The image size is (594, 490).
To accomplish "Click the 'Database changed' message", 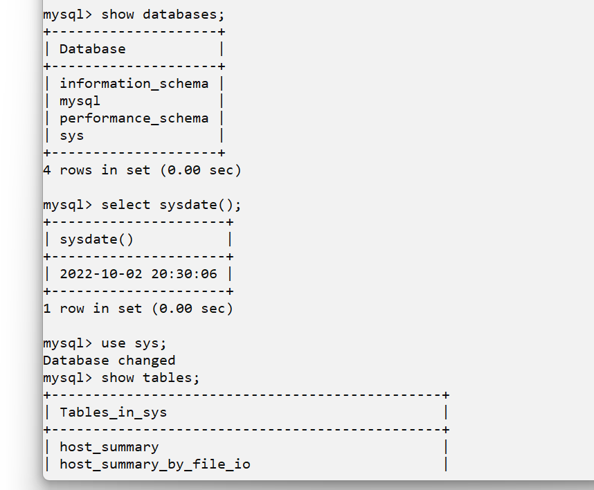I will click(109, 361).
